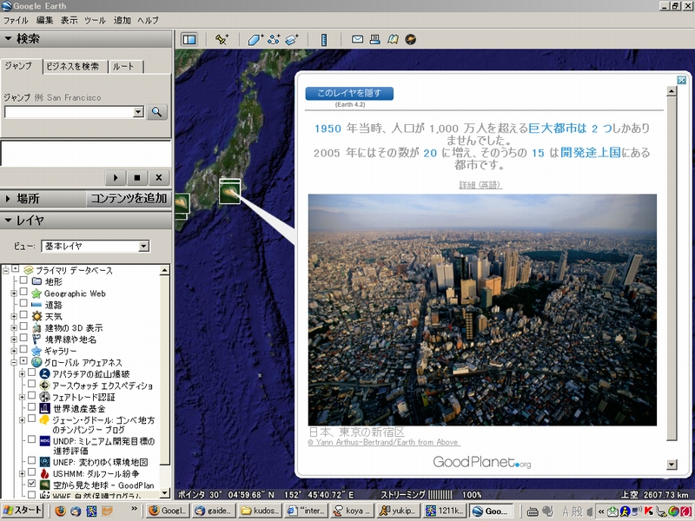Open the 詳細 (英語) link
The width and height of the screenshot is (695, 521).
pos(480,185)
